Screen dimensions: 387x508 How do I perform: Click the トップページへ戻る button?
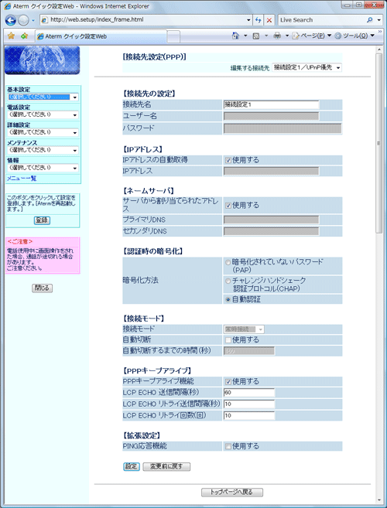coord(232,492)
